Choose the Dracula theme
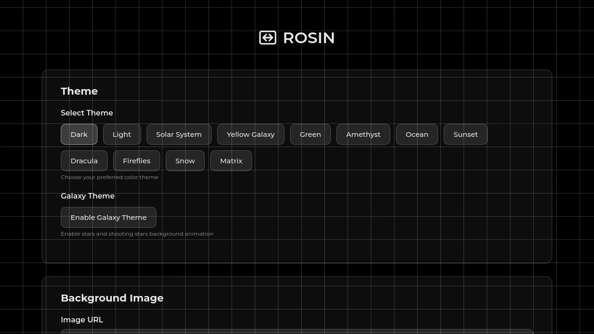594x334 pixels. pyautogui.click(x=84, y=161)
